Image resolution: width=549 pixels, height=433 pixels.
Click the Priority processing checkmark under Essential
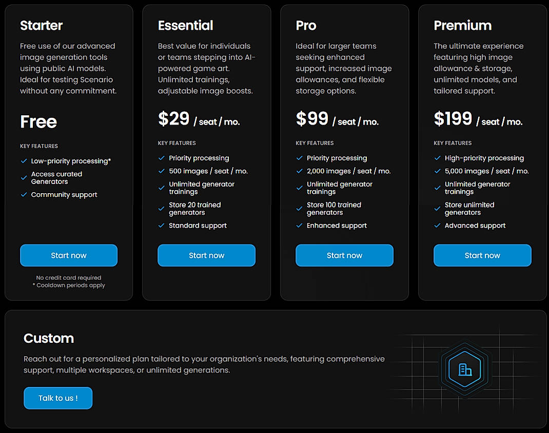coord(161,158)
